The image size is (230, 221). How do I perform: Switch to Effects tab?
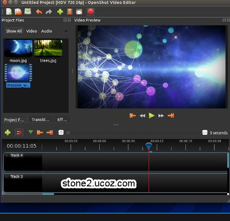pyautogui.click(x=62, y=120)
